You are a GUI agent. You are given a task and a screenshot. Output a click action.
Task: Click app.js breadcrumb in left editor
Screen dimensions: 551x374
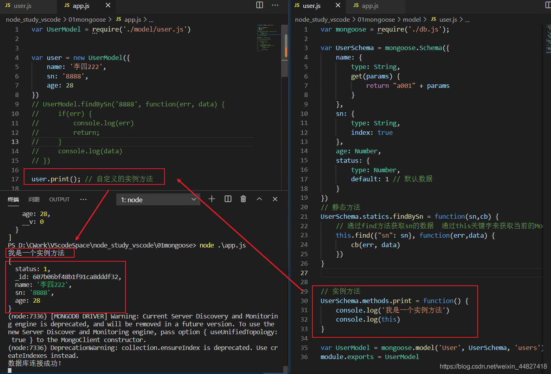(x=133, y=19)
